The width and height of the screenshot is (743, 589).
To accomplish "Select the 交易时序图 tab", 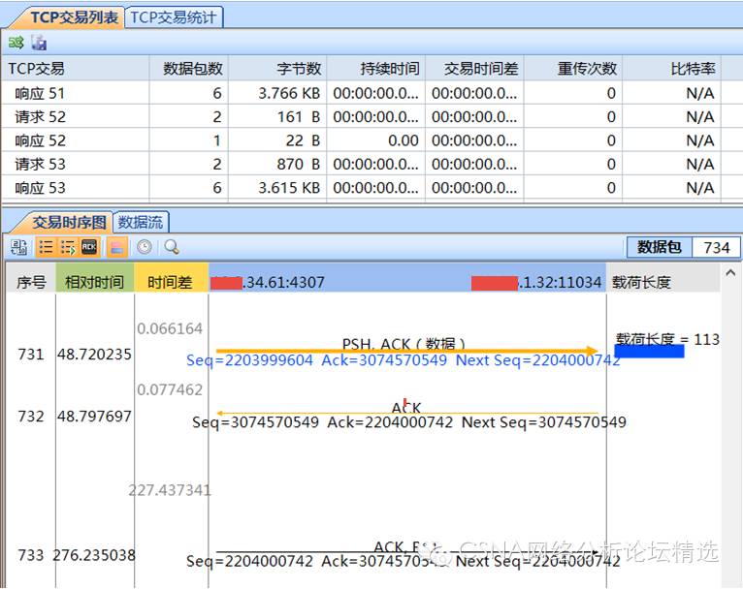I will 69,222.
